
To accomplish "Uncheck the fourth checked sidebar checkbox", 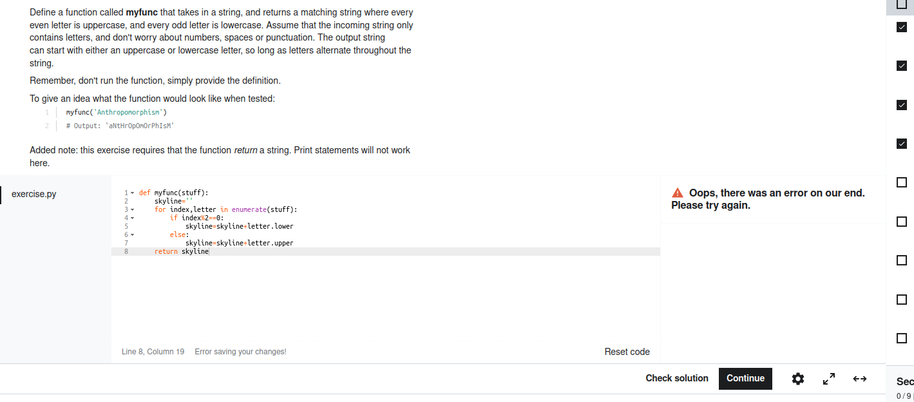I will 901,143.
